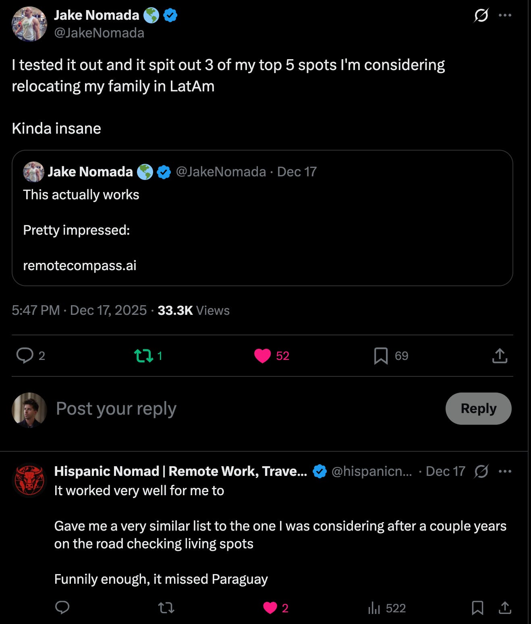Viewport: 531px width, 624px height.
Task: Open Hispanic Nomad's red bull avatar
Action: (x=29, y=480)
